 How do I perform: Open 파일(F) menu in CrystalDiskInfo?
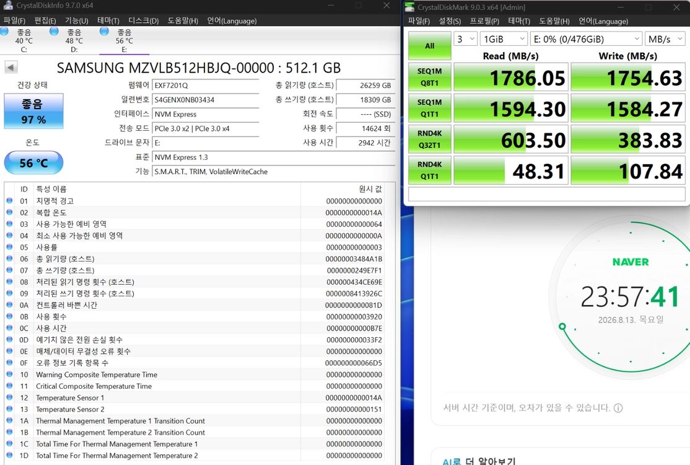[x=14, y=20]
